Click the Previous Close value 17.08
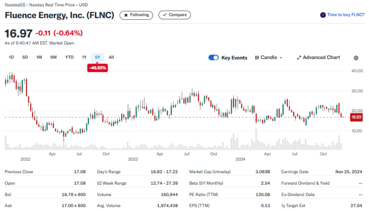369x211 pixels. (80, 172)
